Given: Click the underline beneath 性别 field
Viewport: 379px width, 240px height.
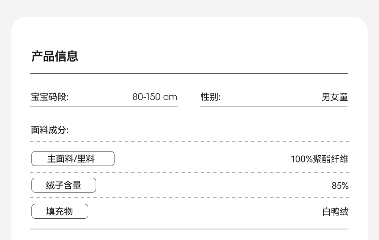Looking at the screenshot, I should [274, 106].
